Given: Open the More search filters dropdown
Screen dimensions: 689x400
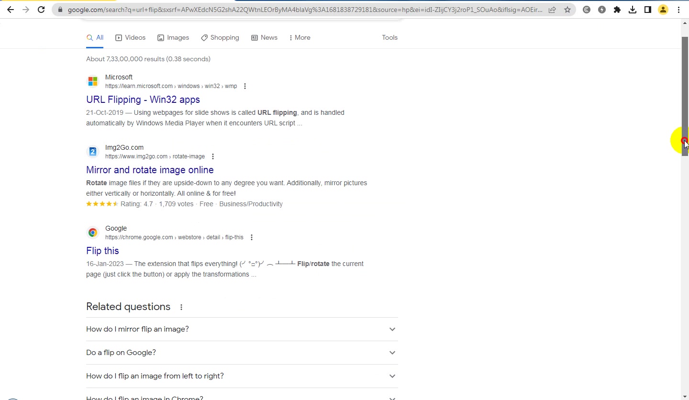Looking at the screenshot, I should [x=300, y=37].
